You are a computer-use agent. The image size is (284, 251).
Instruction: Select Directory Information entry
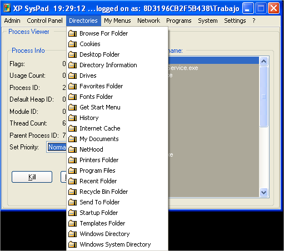[x=117, y=65]
